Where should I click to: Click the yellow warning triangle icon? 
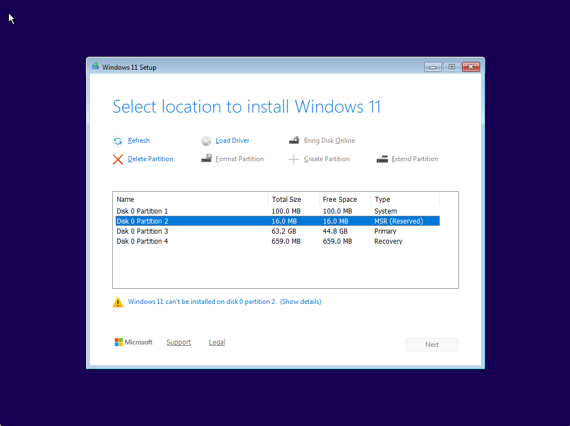point(118,302)
